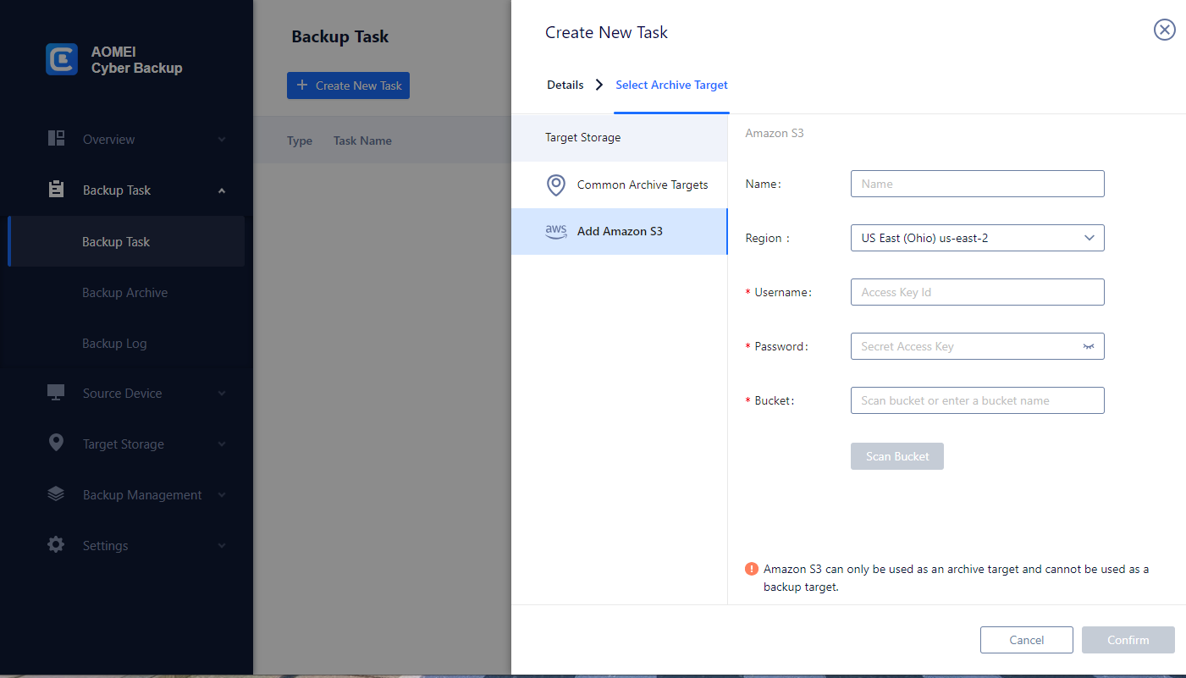Expand the Target Storage chevron in sidebar

pos(222,444)
